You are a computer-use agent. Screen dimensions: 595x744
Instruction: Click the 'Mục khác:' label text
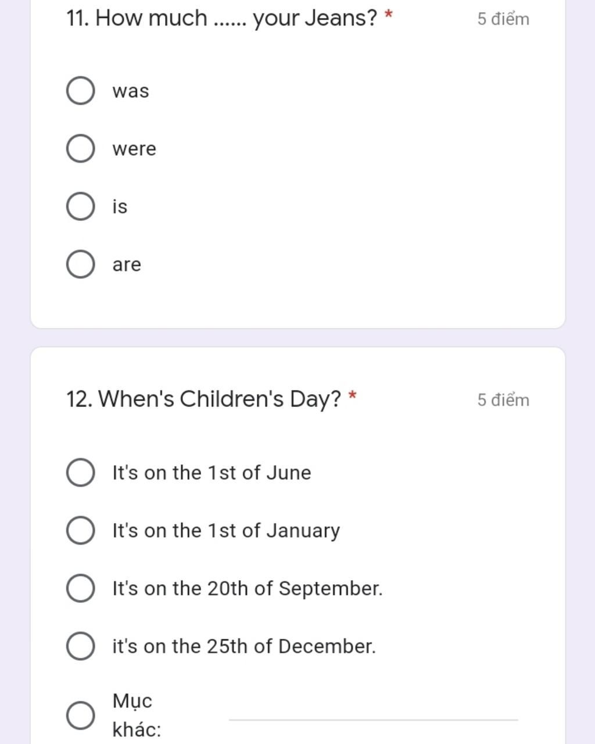[137, 715]
